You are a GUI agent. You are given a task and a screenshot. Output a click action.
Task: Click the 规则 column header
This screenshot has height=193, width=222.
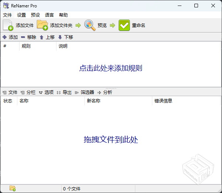tap(38, 46)
